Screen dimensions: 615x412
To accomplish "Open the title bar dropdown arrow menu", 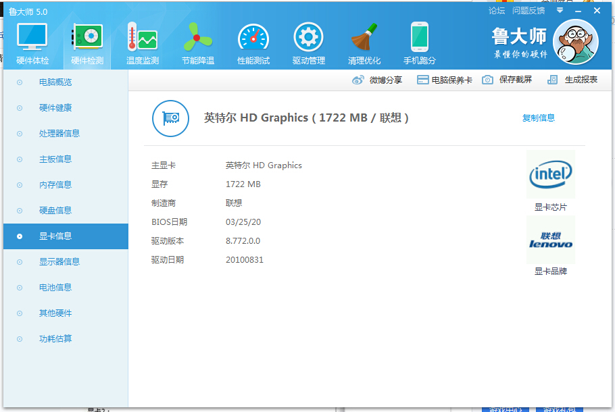I will pos(560,11).
